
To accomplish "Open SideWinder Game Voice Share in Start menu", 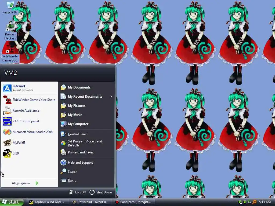I will pyautogui.click(x=30, y=100).
